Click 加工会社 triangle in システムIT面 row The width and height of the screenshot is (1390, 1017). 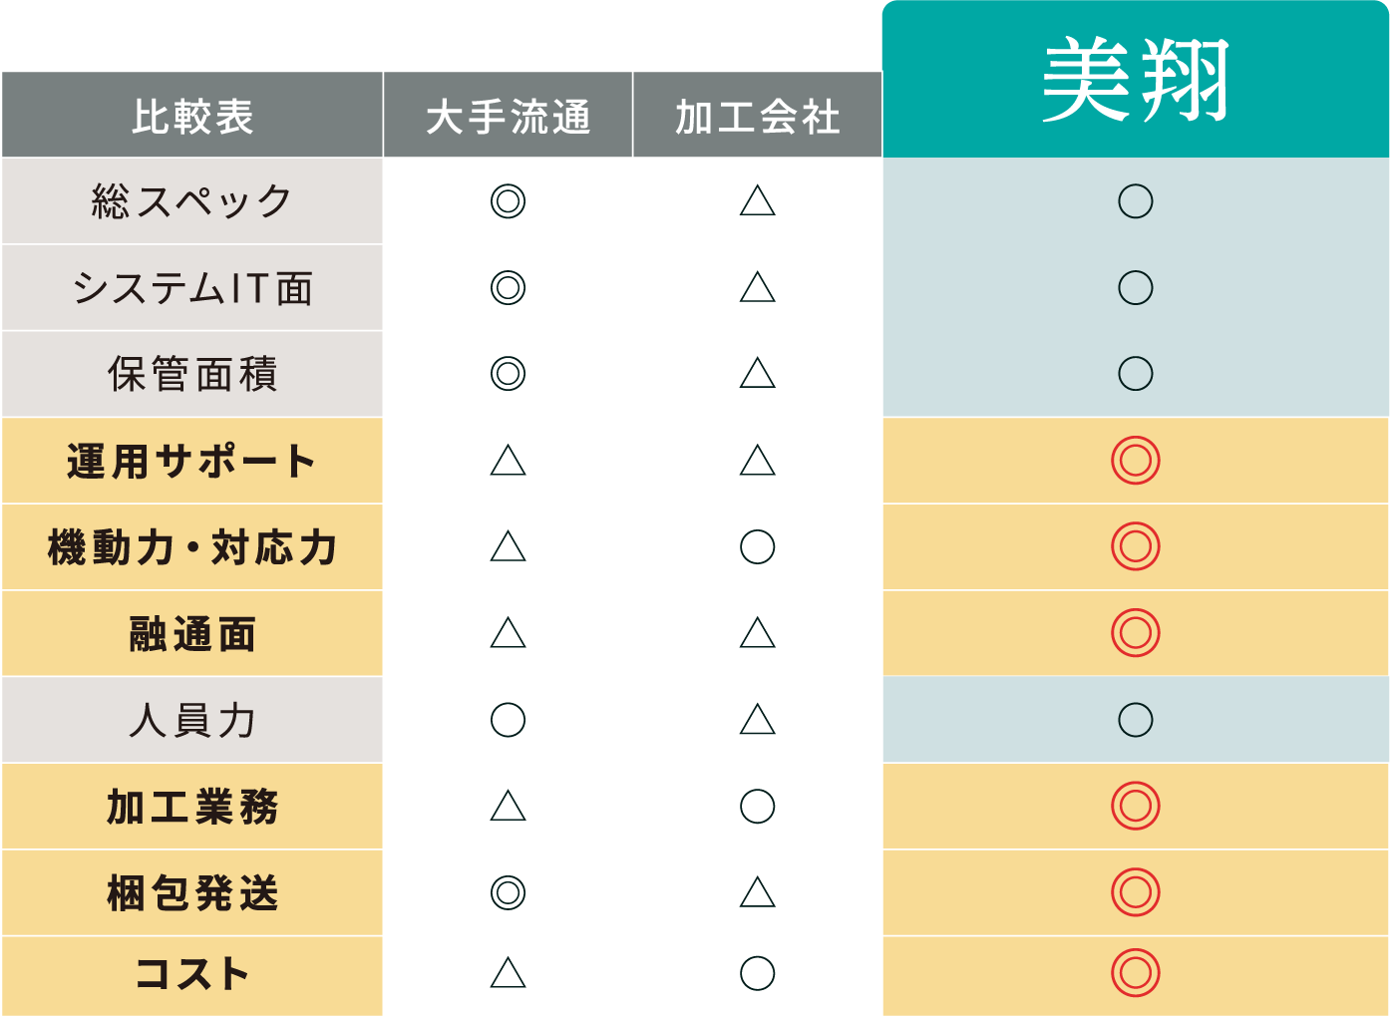(x=757, y=288)
